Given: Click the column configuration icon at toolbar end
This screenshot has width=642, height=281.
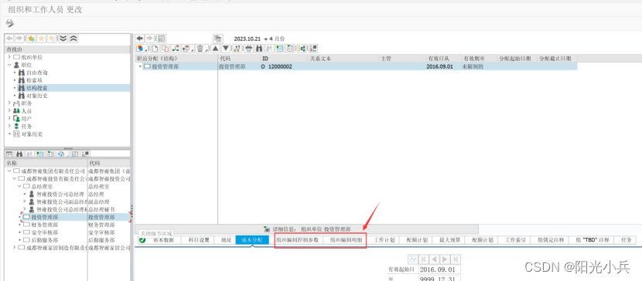Looking at the screenshot, I should (x=313, y=49).
